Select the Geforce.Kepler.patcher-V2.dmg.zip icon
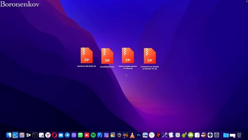This screenshot has height=140, width=248. coord(128,56)
